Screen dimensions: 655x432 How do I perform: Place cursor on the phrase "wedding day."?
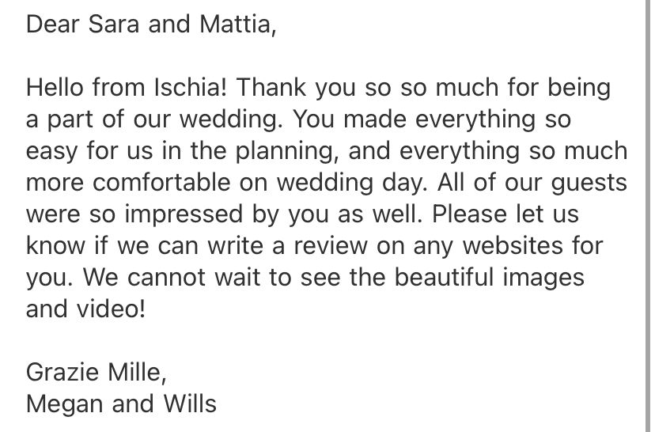(x=352, y=184)
